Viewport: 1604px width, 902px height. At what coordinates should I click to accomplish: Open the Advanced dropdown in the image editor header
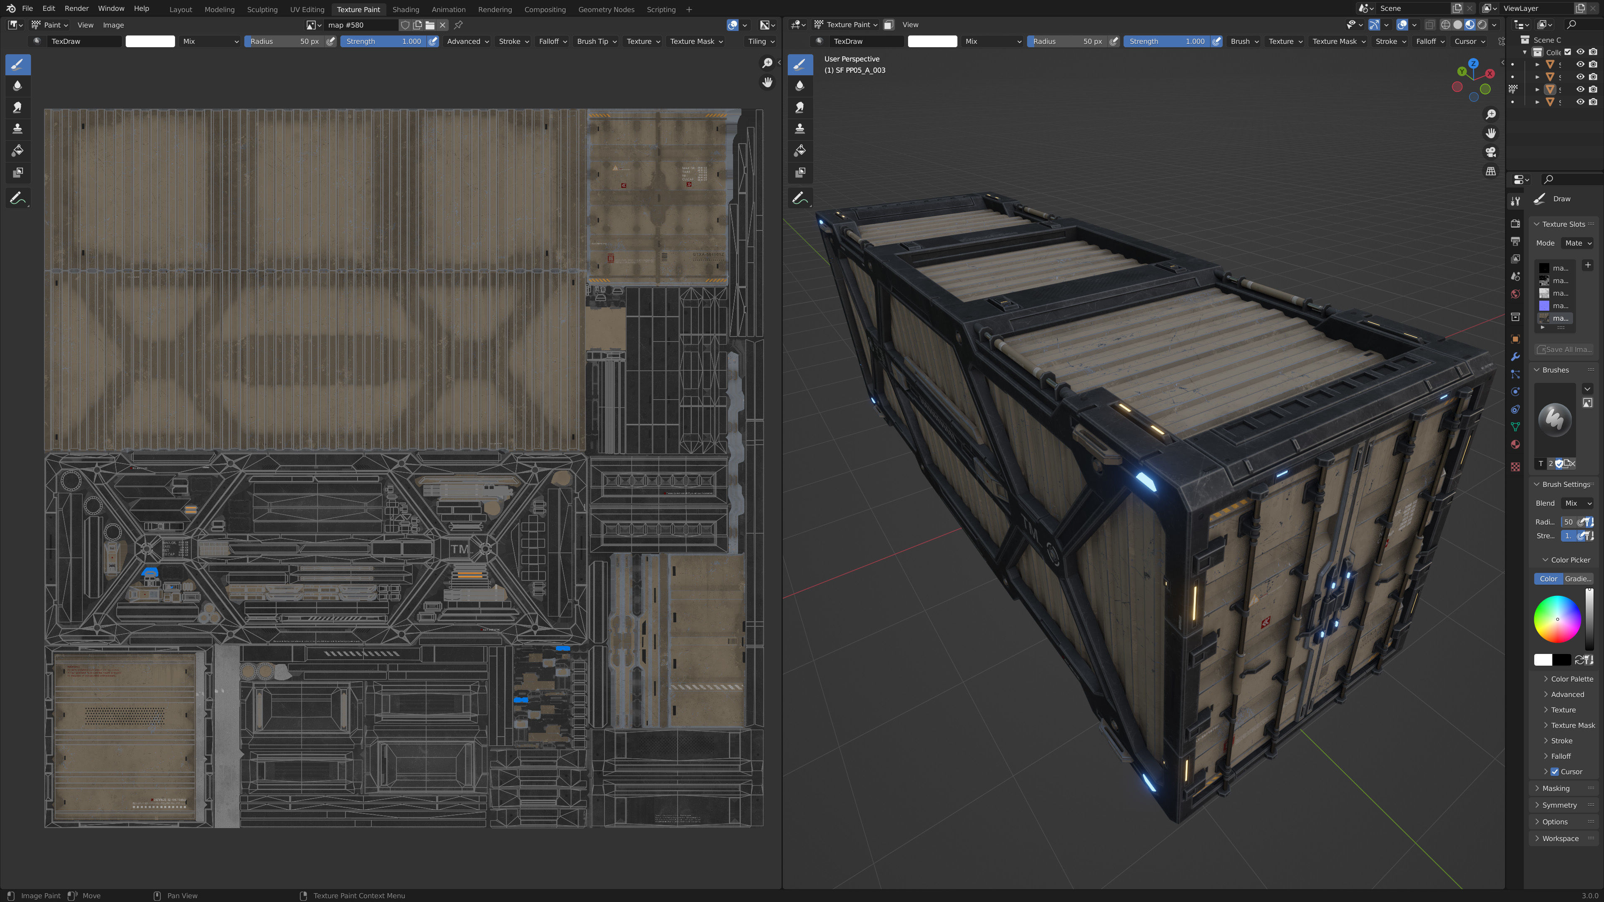[468, 42]
